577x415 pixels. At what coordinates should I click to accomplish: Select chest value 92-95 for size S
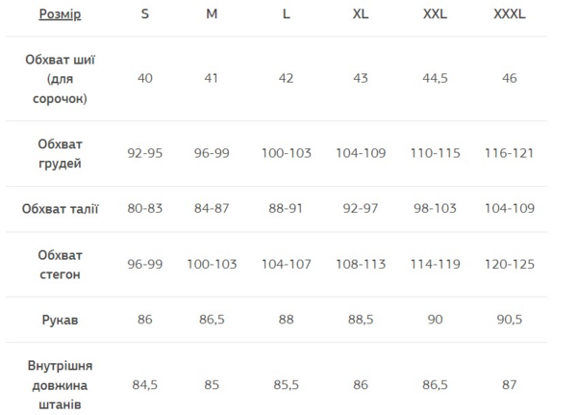[x=145, y=153]
